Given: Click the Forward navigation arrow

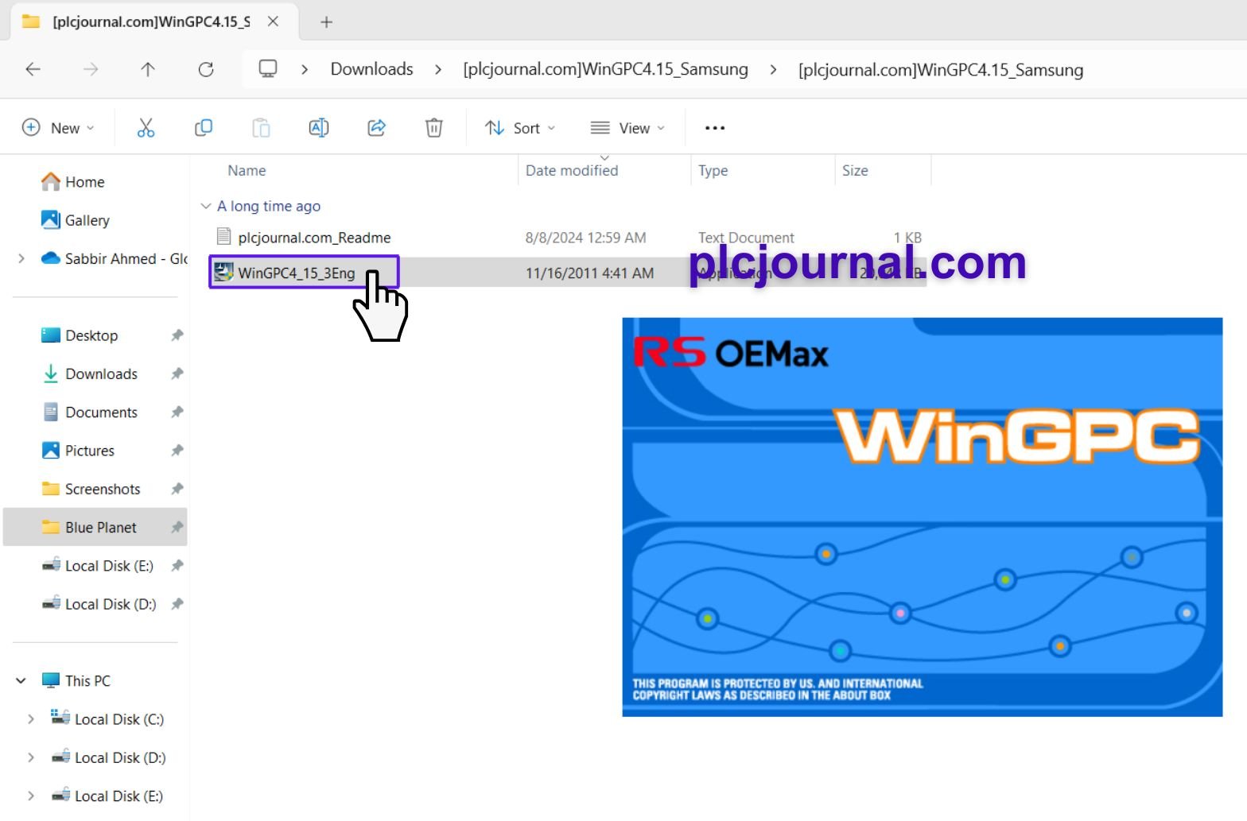Looking at the screenshot, I should [x=91, y=70].
